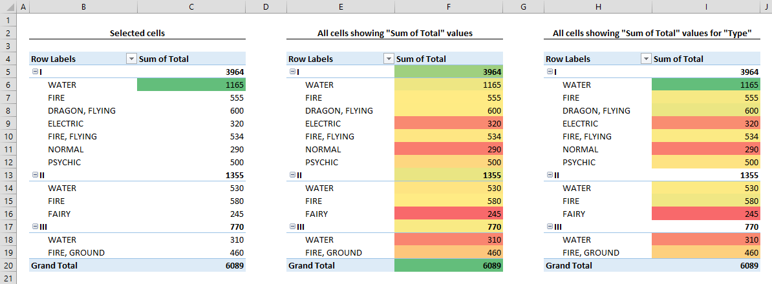Click green cell 3964 in column F
Screen dimensions: 772x284
(449, 72)
